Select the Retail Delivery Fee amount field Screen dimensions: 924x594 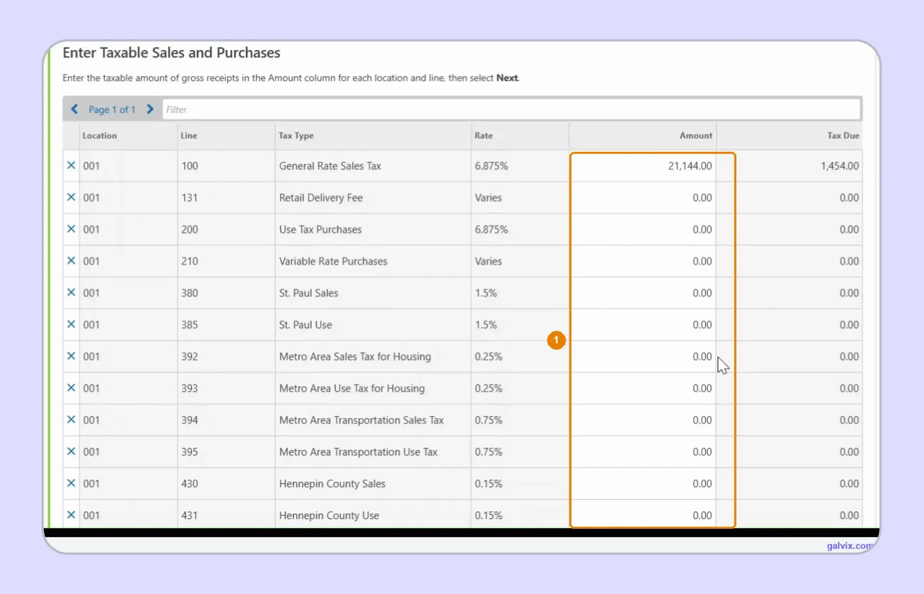(x=643, y=197)
